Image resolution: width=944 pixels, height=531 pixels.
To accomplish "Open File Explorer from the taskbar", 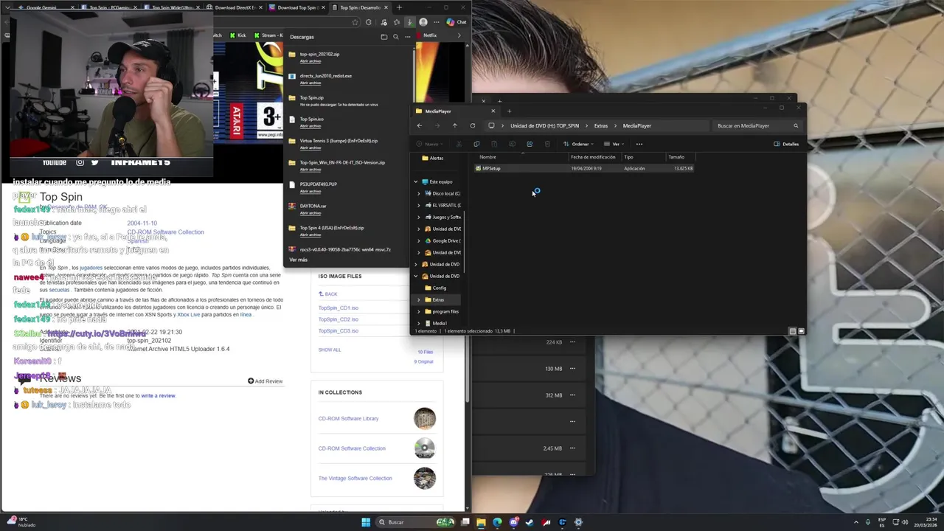I will click(x=481, y=522).
